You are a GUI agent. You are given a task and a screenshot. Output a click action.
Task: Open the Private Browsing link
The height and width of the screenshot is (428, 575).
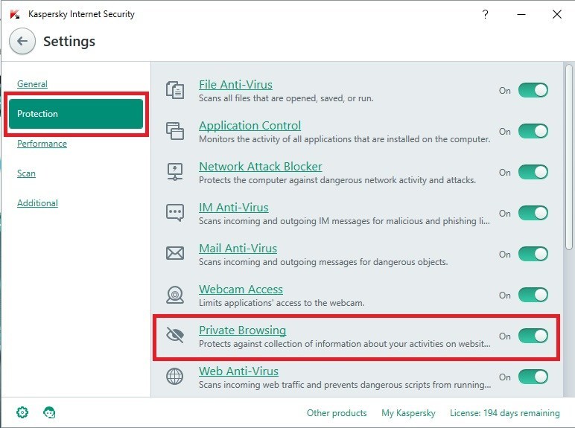point(242,330)
